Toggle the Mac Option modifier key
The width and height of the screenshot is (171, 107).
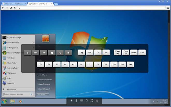click(60, 53)
